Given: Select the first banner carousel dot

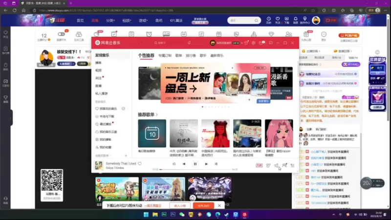Looking at the screenshot, I should [202, 107].
